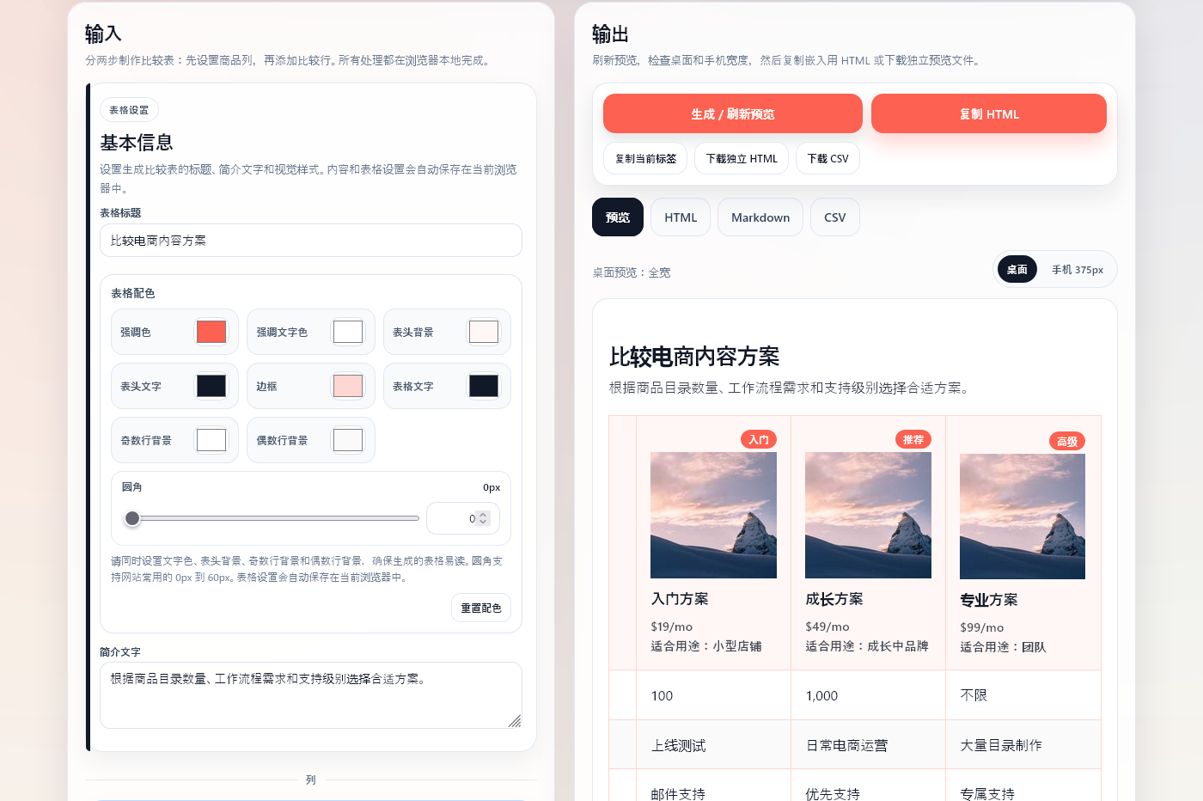This screenshot has width=1203, height=801.
Task: Click the 入门方案 column heading
Action: click(680, 599)
